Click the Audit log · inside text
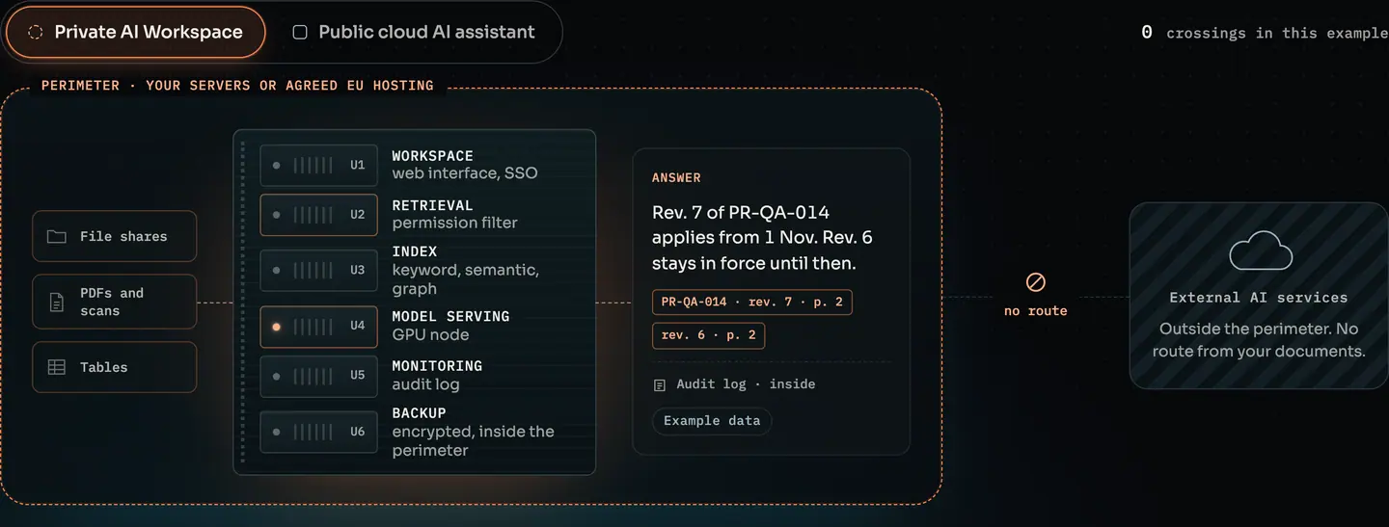This screenshot has width=1389, height=527. (746, 383)
